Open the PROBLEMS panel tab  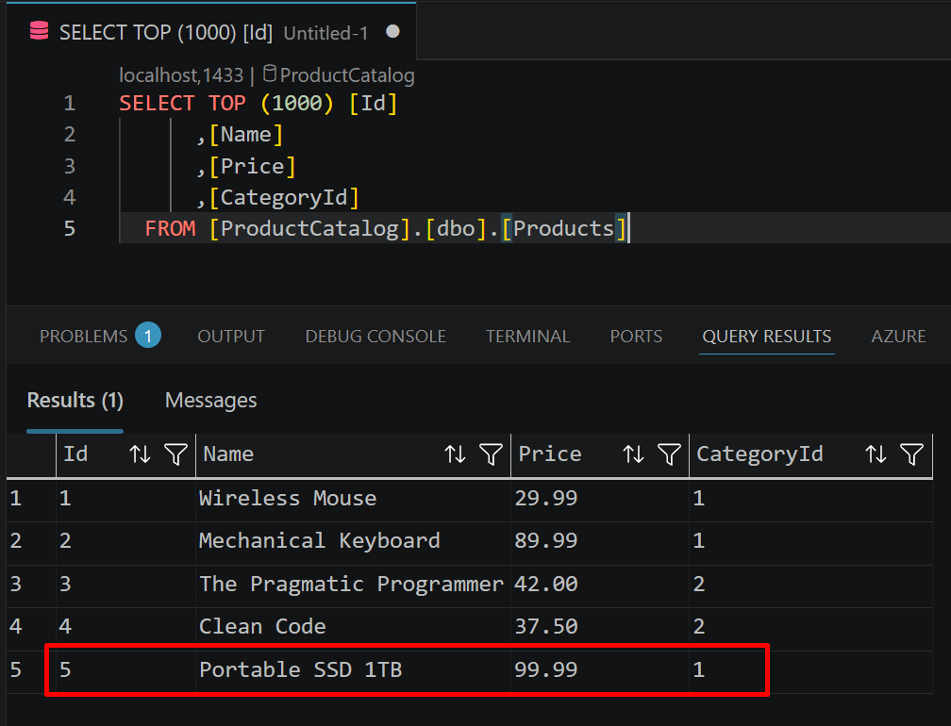point(99,336)
